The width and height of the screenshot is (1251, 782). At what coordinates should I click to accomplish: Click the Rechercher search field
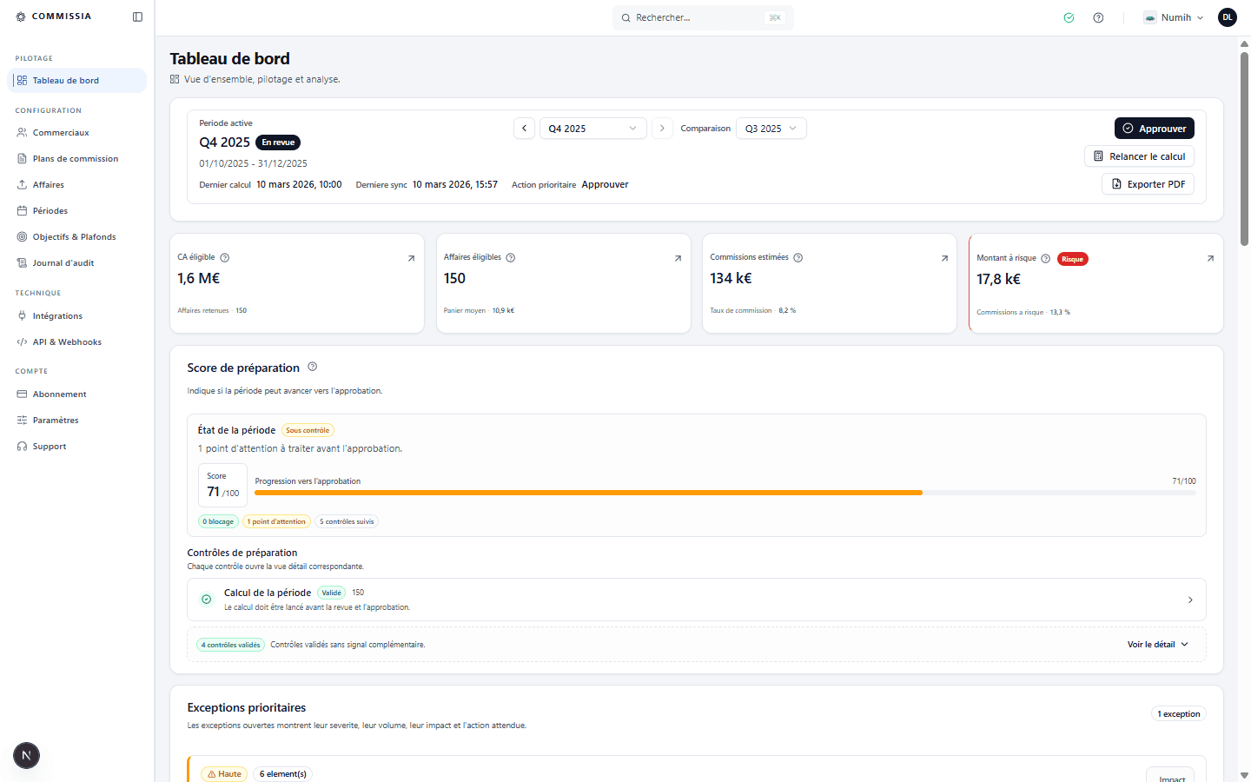click(702, 17)
